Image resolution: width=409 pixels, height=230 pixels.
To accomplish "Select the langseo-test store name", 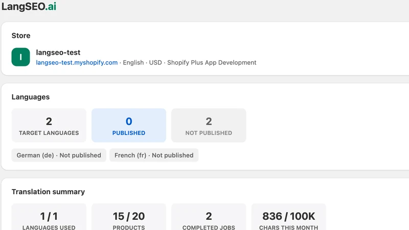I will click(x=58, y=53).
